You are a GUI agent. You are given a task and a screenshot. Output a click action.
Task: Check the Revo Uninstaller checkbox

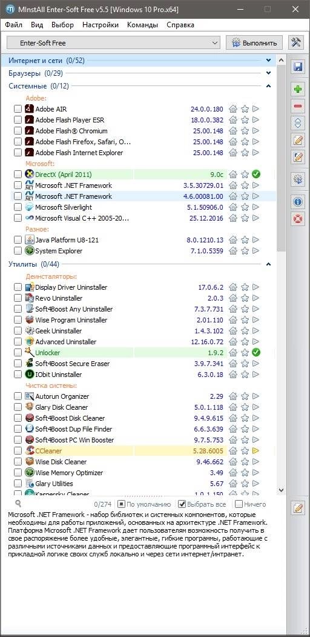[18, 298]
